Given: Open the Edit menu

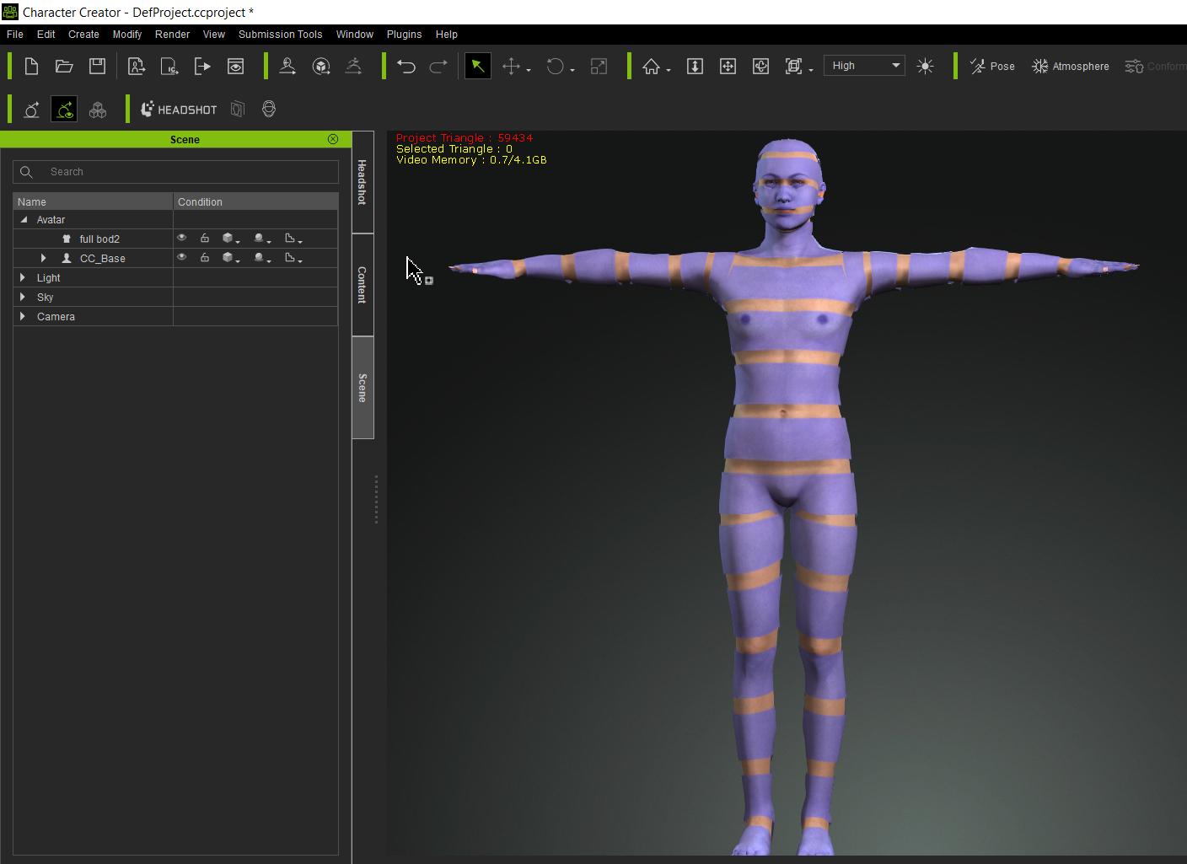Looking at the screenshot, I should tap(46, 35).
